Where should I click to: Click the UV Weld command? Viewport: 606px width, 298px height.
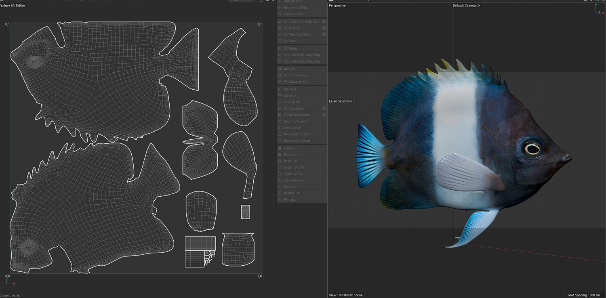[302, 41]
